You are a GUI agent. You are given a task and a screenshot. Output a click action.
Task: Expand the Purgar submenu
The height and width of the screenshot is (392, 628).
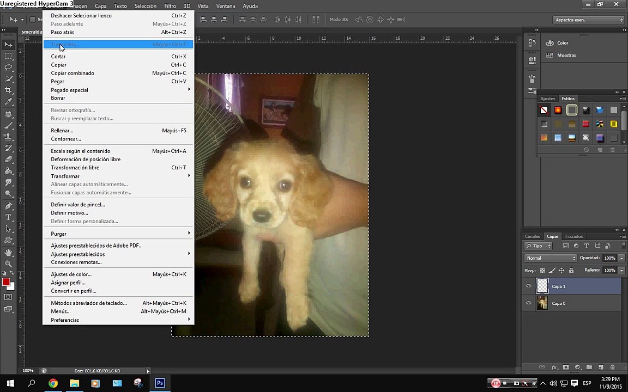(118, 234)
